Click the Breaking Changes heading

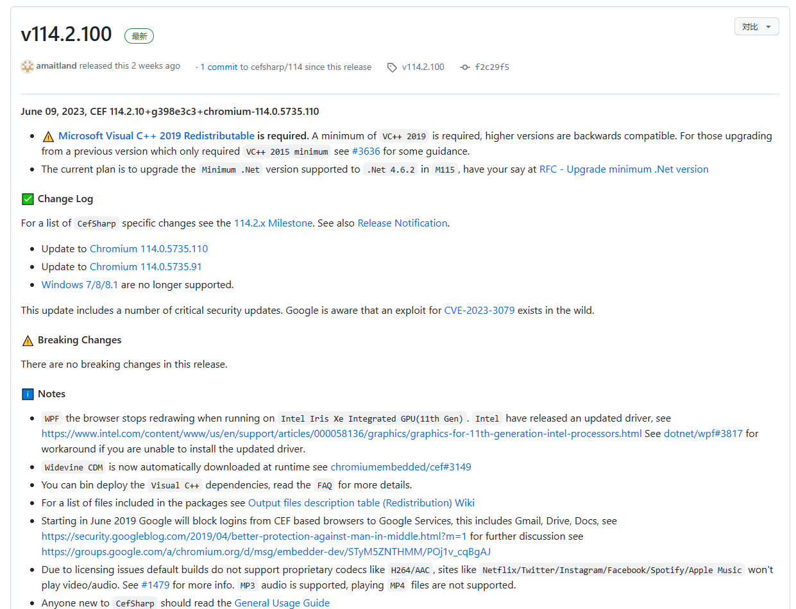(x=80, y=340)
